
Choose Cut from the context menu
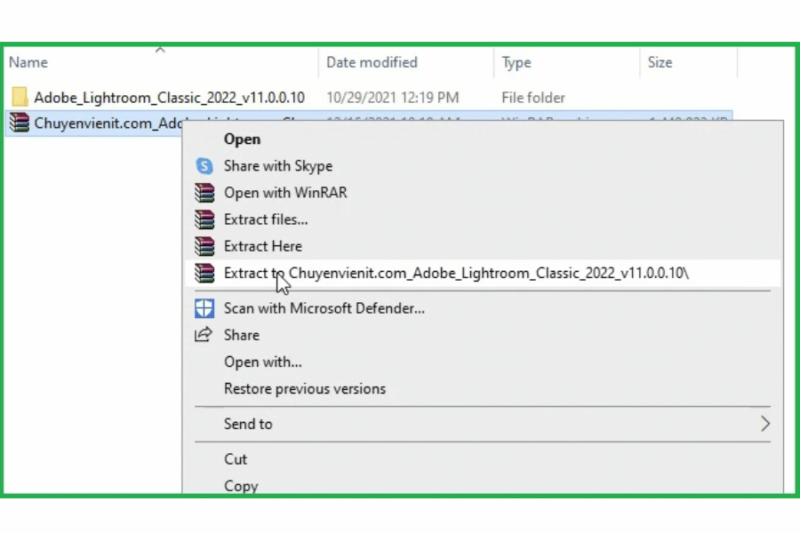coord(236,459)
